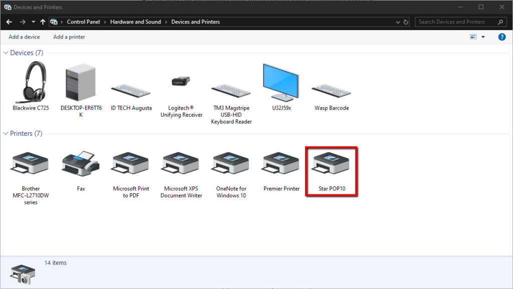Expand chevron before Control Panel breadcrumb
The image size is (513, 289).
pyautogui.click(x=62, y=22)
